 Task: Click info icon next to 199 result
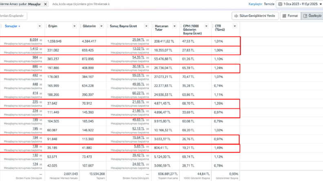point(41,120)
